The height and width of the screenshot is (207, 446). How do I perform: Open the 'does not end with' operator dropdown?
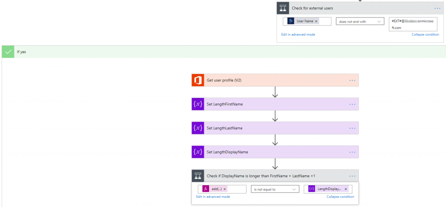360,21
